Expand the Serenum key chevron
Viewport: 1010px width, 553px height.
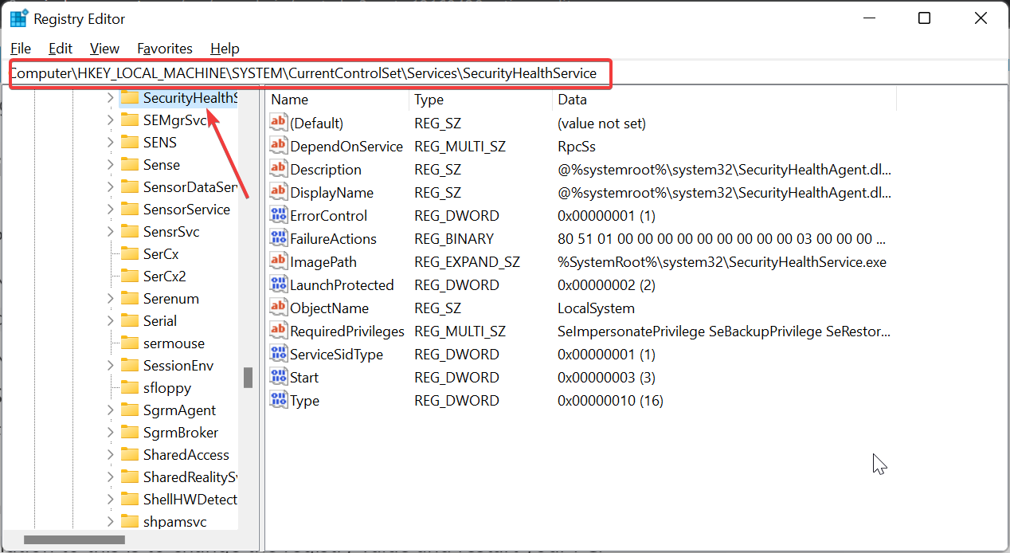click(x=110, y=299)
